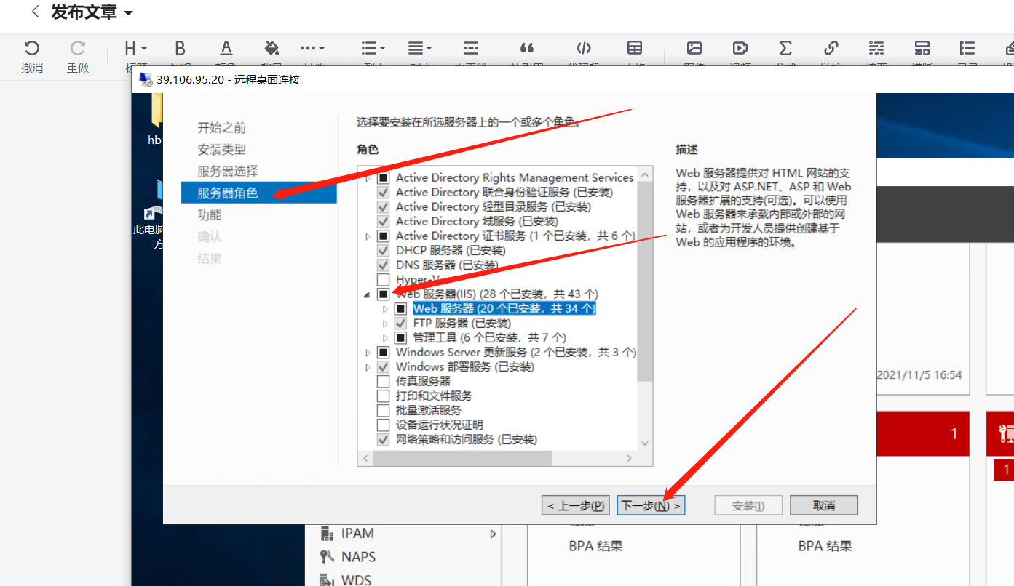The image size is (1014, 586).
Task: Check the 批量激活服务 checkbox
Action: 383,410
